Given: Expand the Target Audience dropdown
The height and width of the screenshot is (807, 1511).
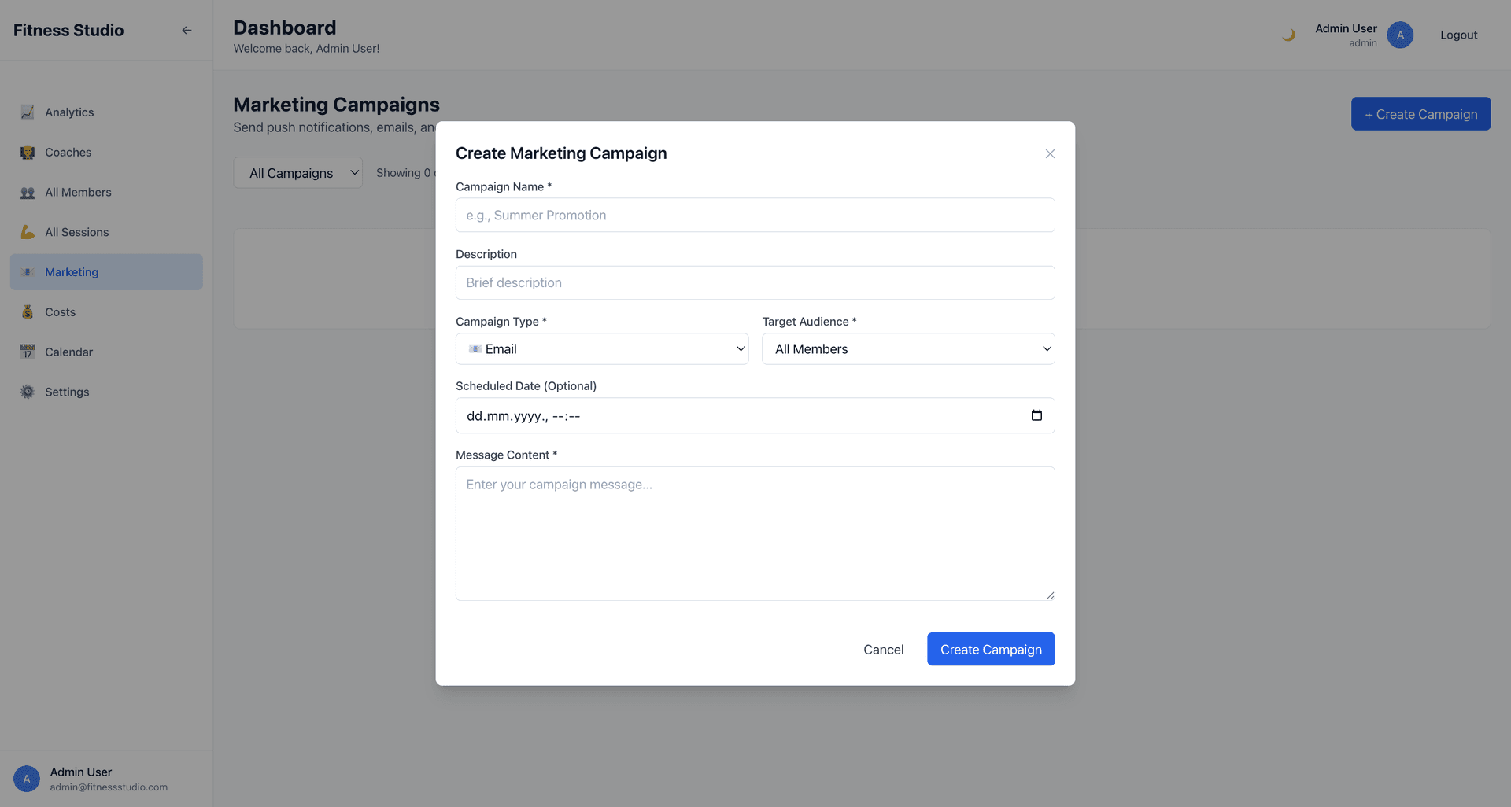Looking at the screenshot, I should tap(907, 348).
